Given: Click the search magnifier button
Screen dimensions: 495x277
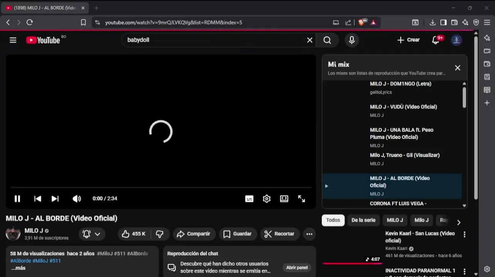Looking at the screenshot, I should click(327, 40).
